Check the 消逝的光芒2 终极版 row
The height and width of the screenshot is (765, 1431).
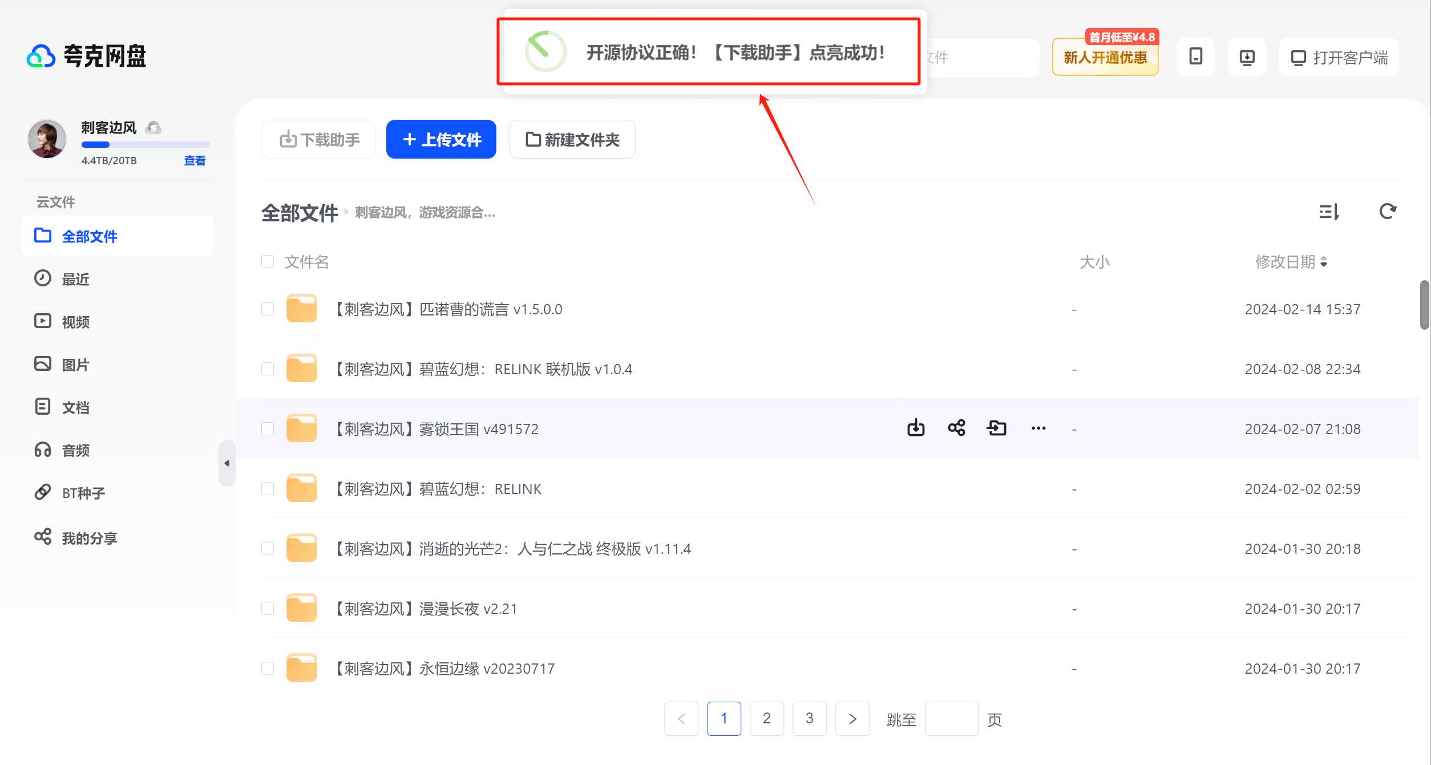point(268,549)
